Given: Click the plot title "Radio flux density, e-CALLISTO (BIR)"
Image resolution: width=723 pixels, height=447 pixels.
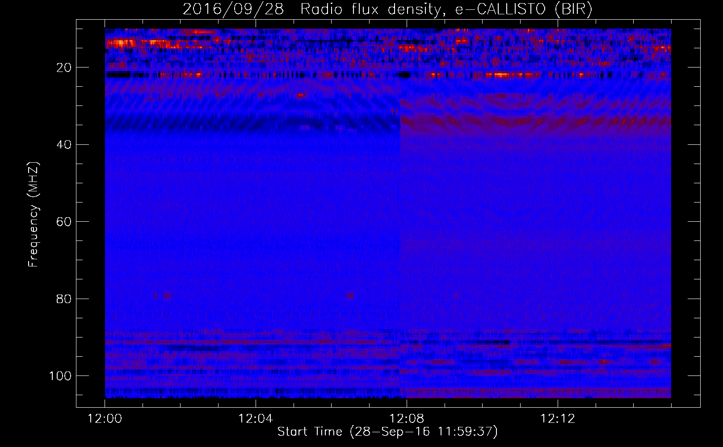Looking at the screenshot, I should (x=446, y=9).
